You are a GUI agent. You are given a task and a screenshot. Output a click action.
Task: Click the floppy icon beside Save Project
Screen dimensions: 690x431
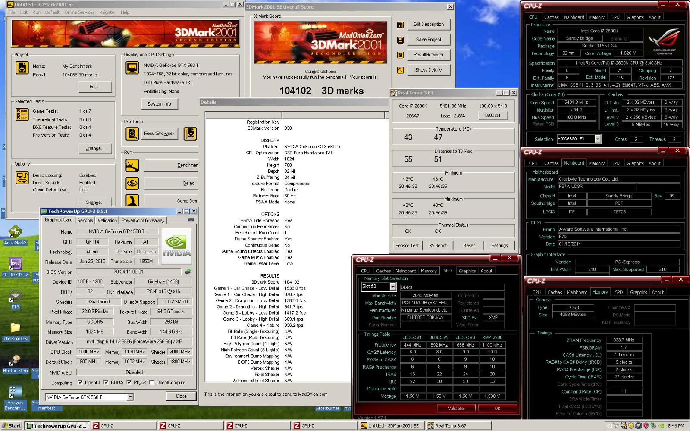pos(400,40)
